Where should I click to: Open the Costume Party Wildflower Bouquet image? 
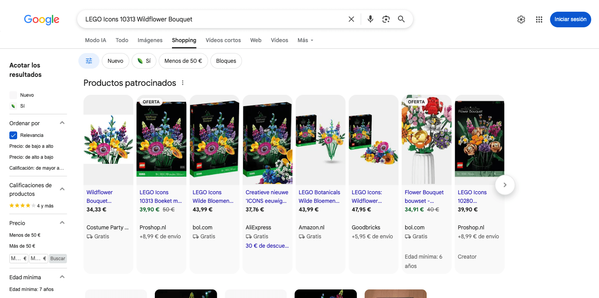(x=108, y=140)
